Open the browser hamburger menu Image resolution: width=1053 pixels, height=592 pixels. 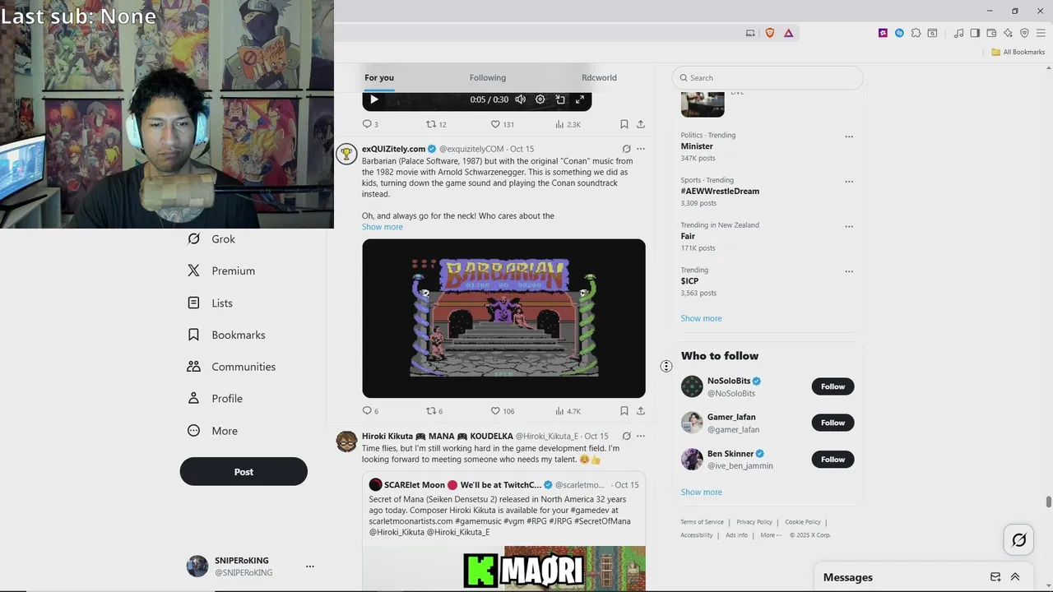click(1041, 33)
